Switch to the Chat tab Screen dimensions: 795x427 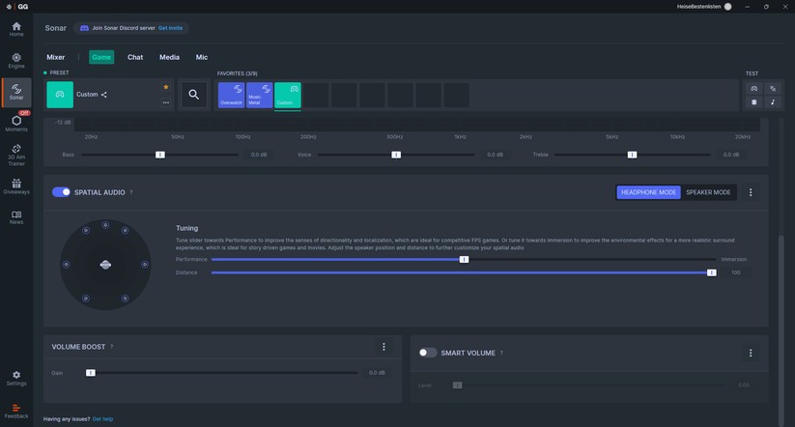135,57
